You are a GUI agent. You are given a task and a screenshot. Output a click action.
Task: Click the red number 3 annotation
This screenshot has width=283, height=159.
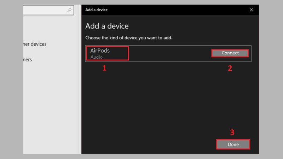tap(232, 132)
